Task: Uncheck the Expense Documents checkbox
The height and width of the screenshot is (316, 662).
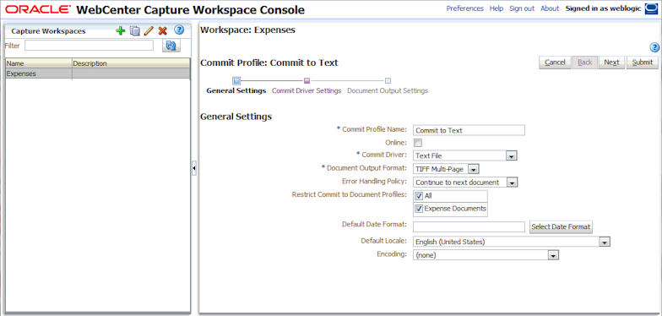Action: click(x=419, y=208)
